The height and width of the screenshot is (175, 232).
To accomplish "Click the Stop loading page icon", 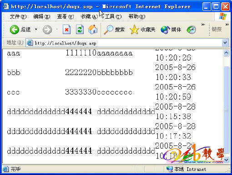I will point(67,29).
